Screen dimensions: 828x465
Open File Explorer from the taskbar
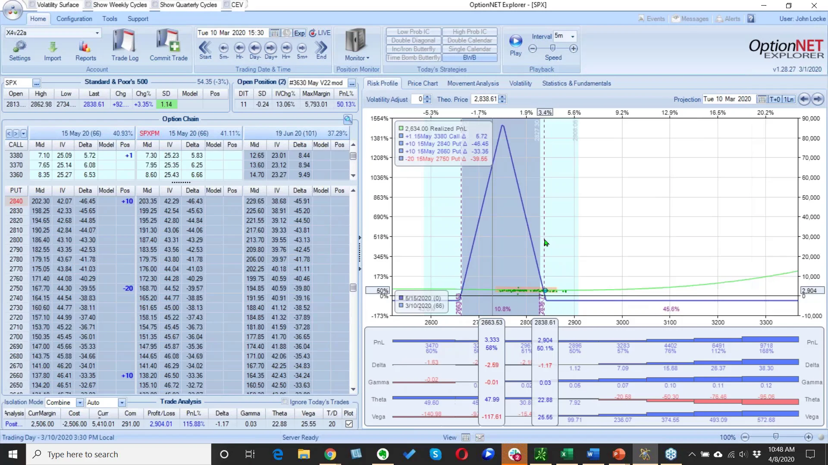click(x=304, y=454)
